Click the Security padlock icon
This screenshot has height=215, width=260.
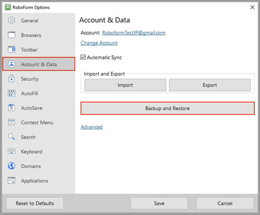coord(11,78)
